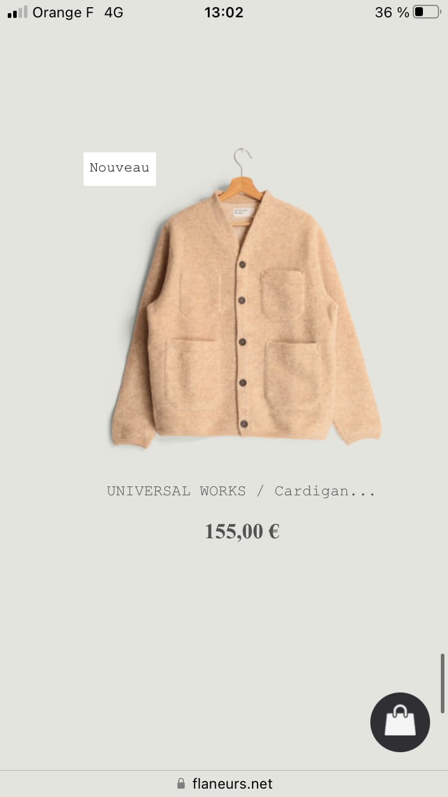Click the bottom button on the cardigan
Screen dimensions: 448x797
pos(244,424)
